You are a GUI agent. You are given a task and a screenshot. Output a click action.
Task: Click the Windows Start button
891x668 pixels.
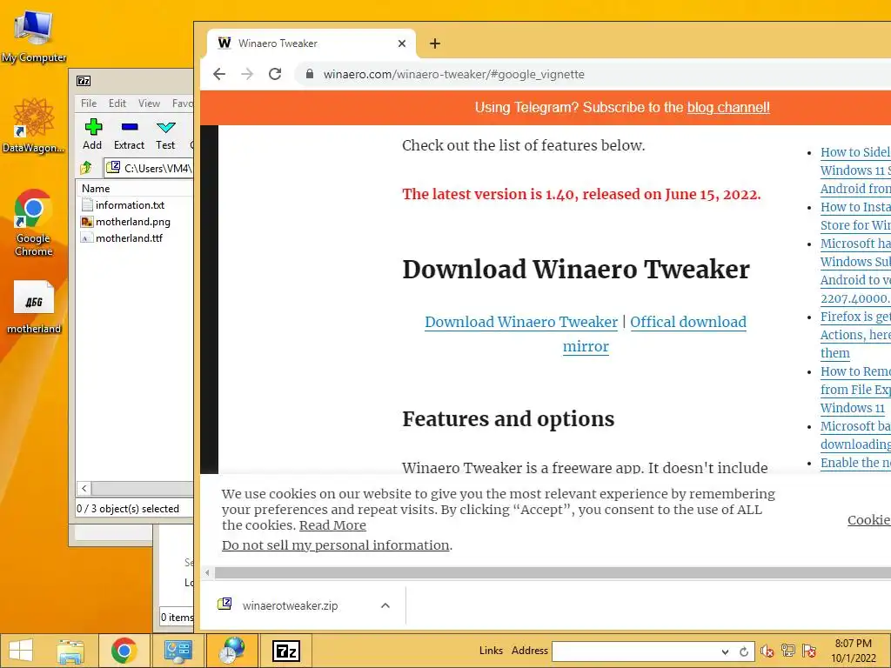click(21, 651)
